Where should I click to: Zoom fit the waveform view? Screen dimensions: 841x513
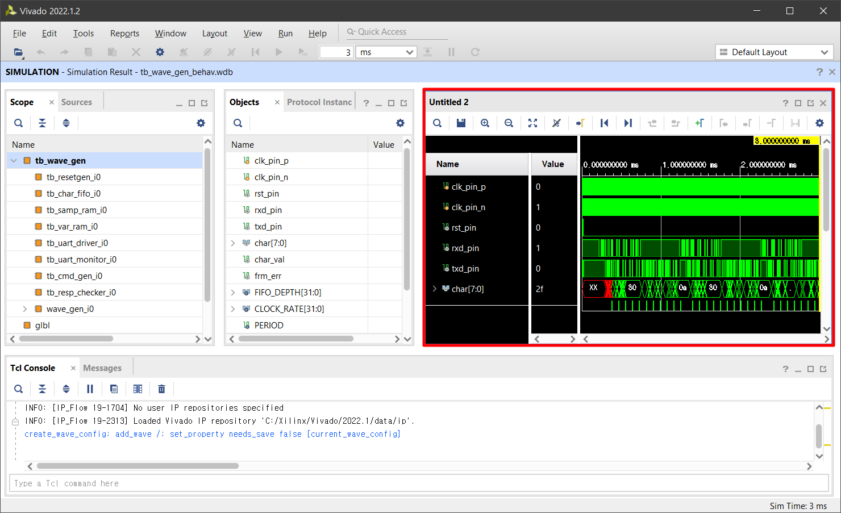point(532,123)
